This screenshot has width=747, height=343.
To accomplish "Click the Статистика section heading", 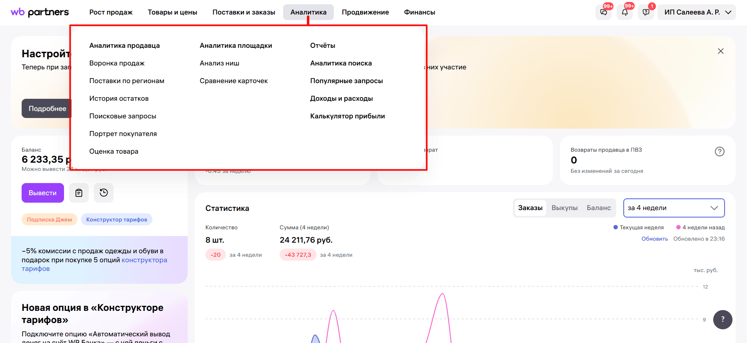I will pyautogui.click(x=227, y=208).
